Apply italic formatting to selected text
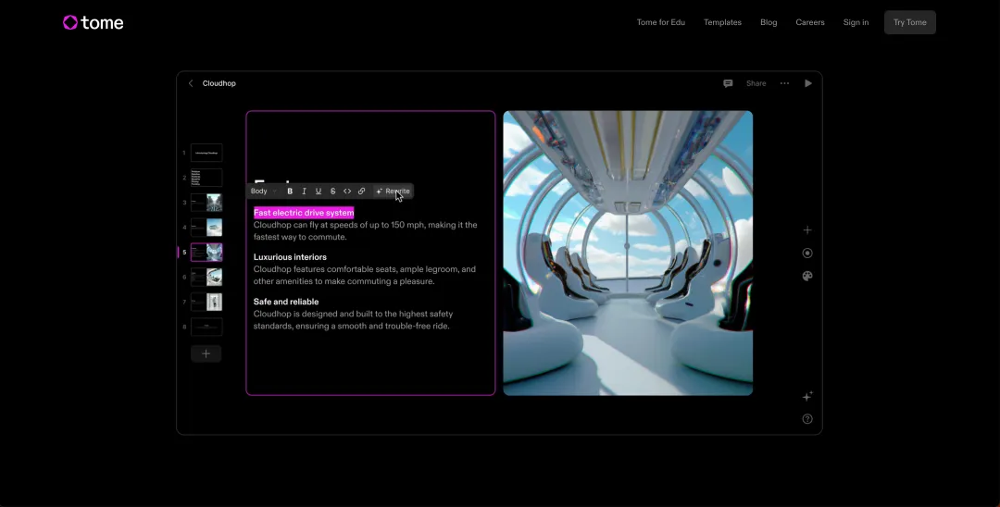 (x=304, y=192)
